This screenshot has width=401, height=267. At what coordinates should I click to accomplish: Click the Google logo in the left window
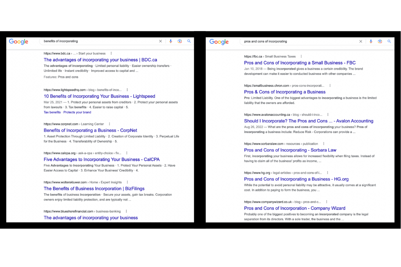tap(19, 42)
